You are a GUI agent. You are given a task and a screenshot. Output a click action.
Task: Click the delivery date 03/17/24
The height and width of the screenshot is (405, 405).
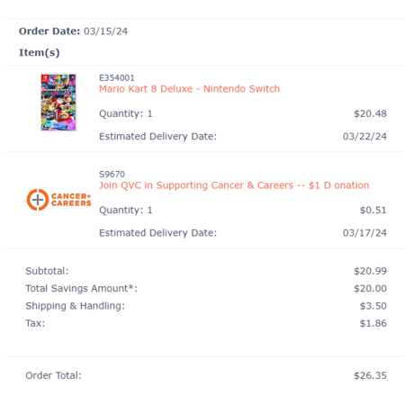point(364,233)
